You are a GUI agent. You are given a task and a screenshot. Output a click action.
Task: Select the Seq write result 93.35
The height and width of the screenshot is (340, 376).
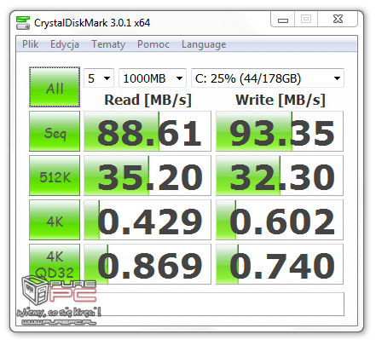pos(280,131)
